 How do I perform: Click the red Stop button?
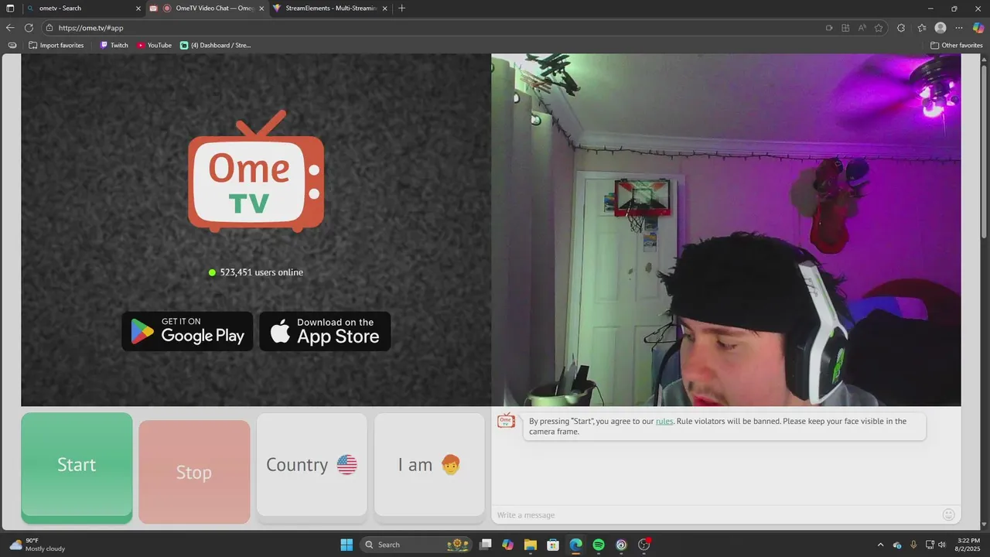coord(194,472)
